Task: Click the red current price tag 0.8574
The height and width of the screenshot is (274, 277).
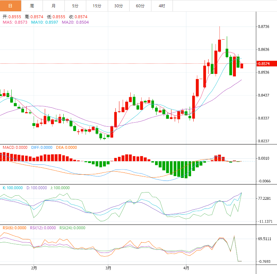Action: [264, 64]
